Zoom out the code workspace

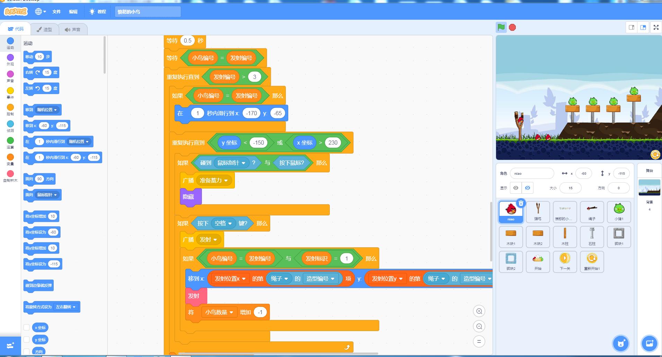point(479,326)
